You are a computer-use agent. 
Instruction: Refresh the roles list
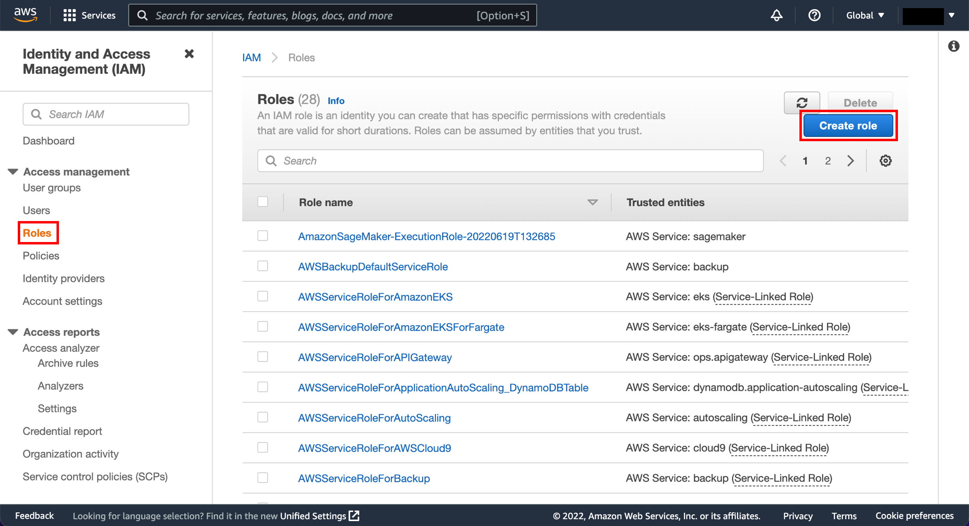(x=802, y=102)
